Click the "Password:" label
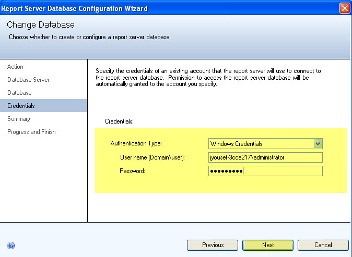The image size is (352, 257). click(132, 171)
